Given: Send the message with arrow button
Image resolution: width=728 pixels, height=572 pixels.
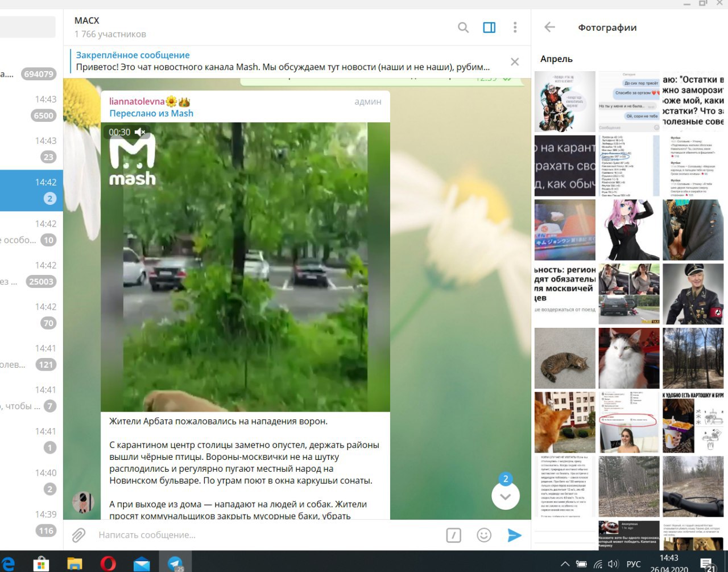Looking at the screenshot, I should coord(514,535).
